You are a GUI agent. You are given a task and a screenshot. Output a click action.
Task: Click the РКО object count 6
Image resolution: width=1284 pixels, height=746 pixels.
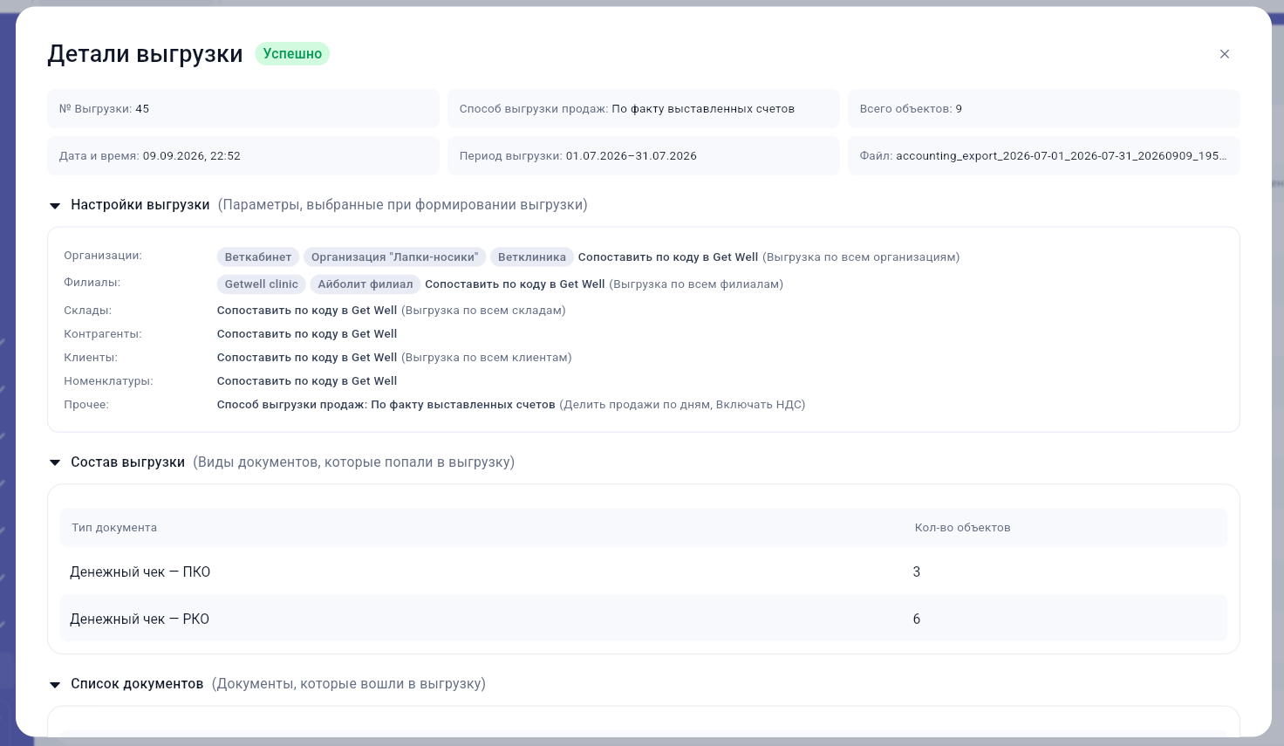917,619
